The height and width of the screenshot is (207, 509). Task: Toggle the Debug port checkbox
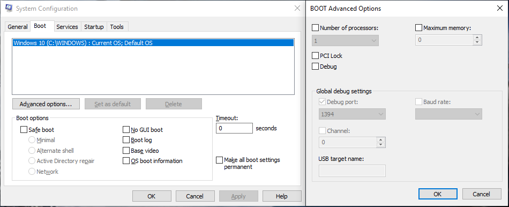323,102
